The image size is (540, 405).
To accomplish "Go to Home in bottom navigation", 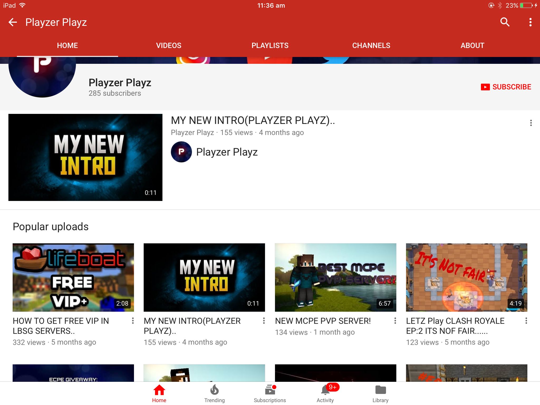I will pos(159,393).
